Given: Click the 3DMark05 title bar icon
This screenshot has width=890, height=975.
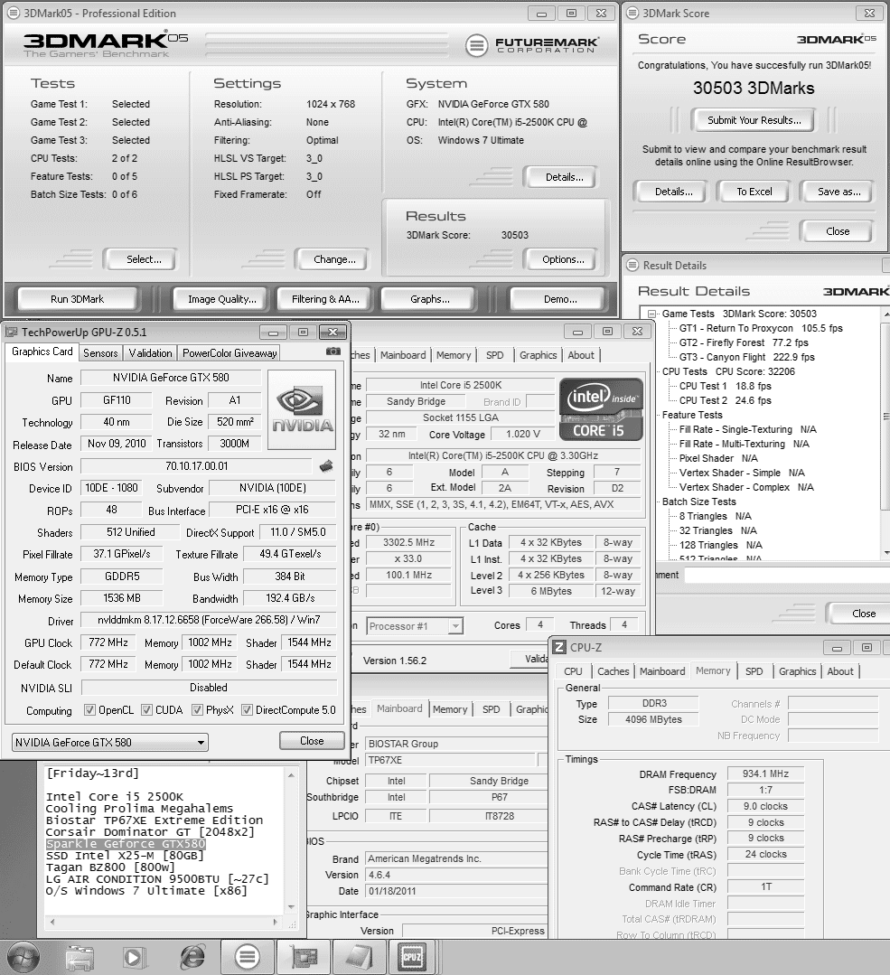Looking at the screenshot, I should [x=13, y=13].
